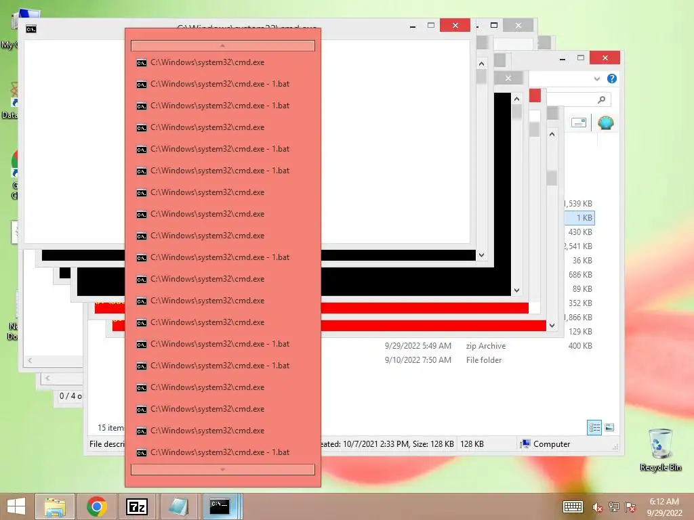Click the Explorer search magnifier icon

click(x=601, y=100)
